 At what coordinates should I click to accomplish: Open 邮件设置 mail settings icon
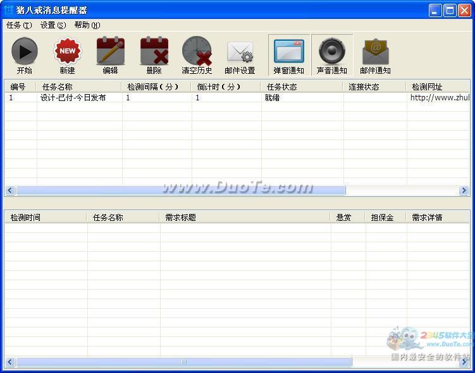pos(240,52)
